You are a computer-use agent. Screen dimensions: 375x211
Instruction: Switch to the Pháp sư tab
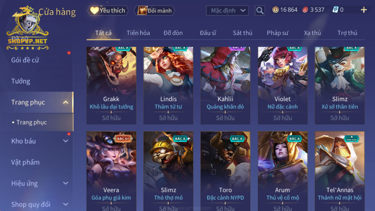click(277, 33)
